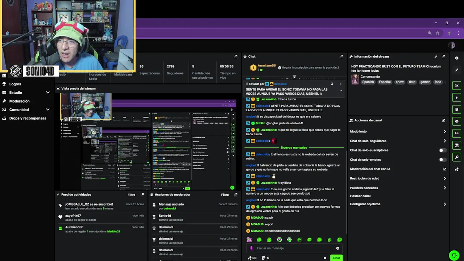Screen dimensions: 464x261
Task: Click the Enviar un mensaje input field
Action: [x=294, y=248]
